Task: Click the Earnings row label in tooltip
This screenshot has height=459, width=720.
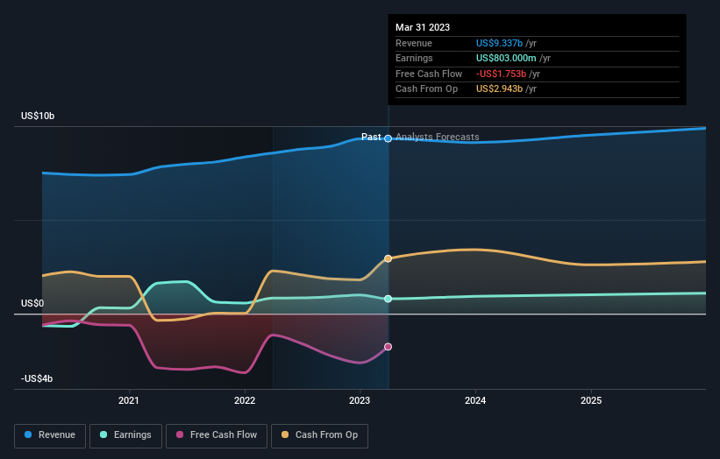Action: click(x=414, y=58)
